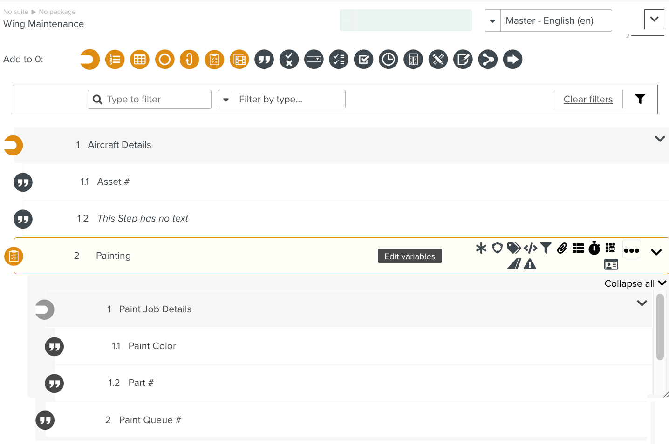Select the Asset # step

click(x=346, y=182)
